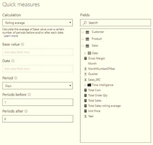Image resolution: width=153 pixels, height=145 pixels.
Task: Open the Period dropdown set to Days
Action: pos(37,86)
